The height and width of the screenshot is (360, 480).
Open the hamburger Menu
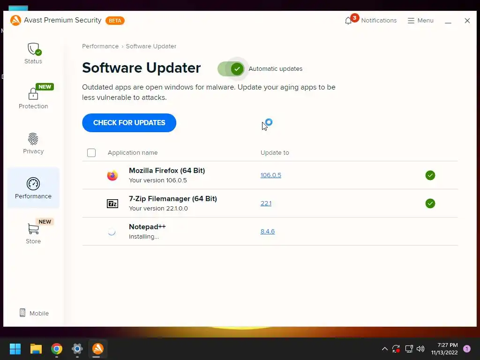[420, 20]
